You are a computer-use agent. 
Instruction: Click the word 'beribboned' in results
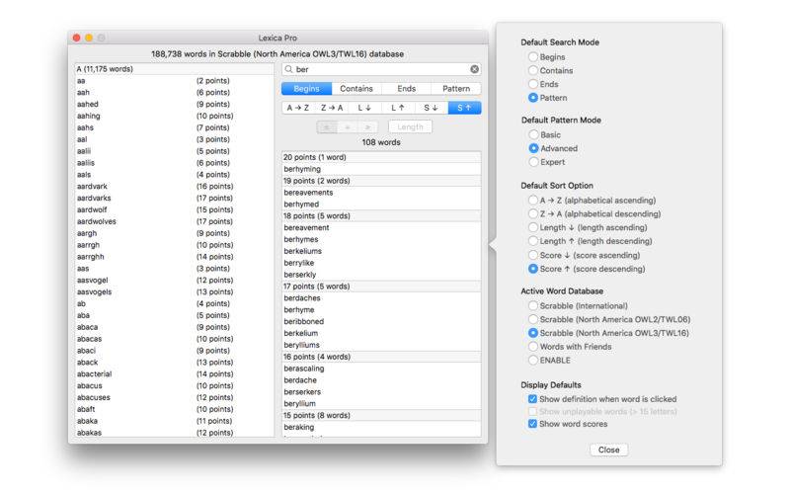(304, 322)
